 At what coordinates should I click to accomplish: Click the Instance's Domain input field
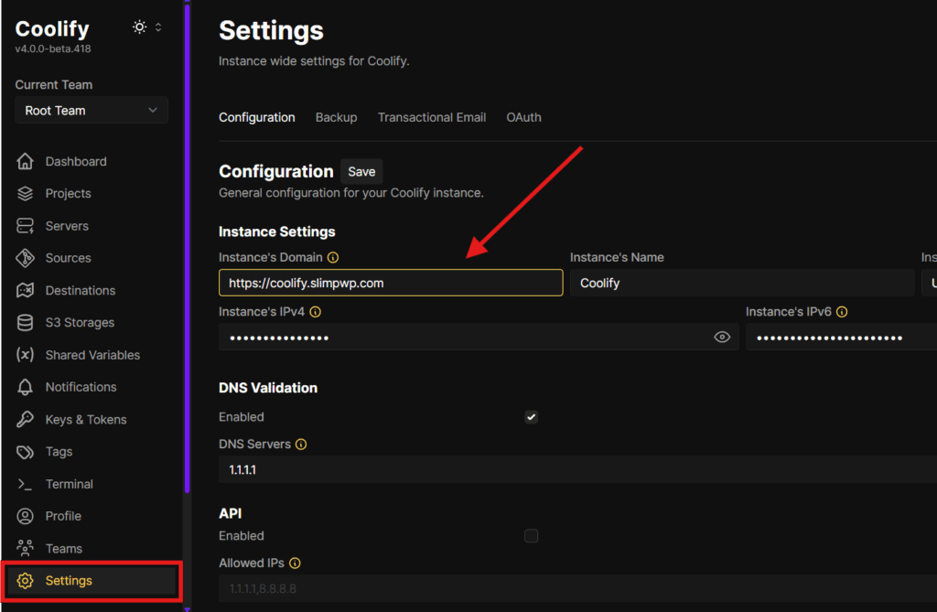(x=391, y=283)
